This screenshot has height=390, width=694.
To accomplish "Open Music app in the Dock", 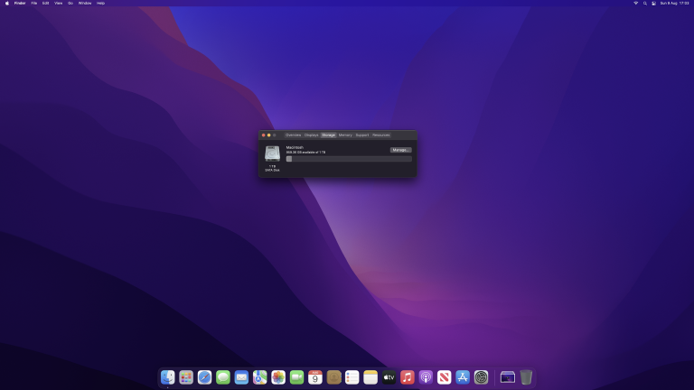I will (408, 377).
